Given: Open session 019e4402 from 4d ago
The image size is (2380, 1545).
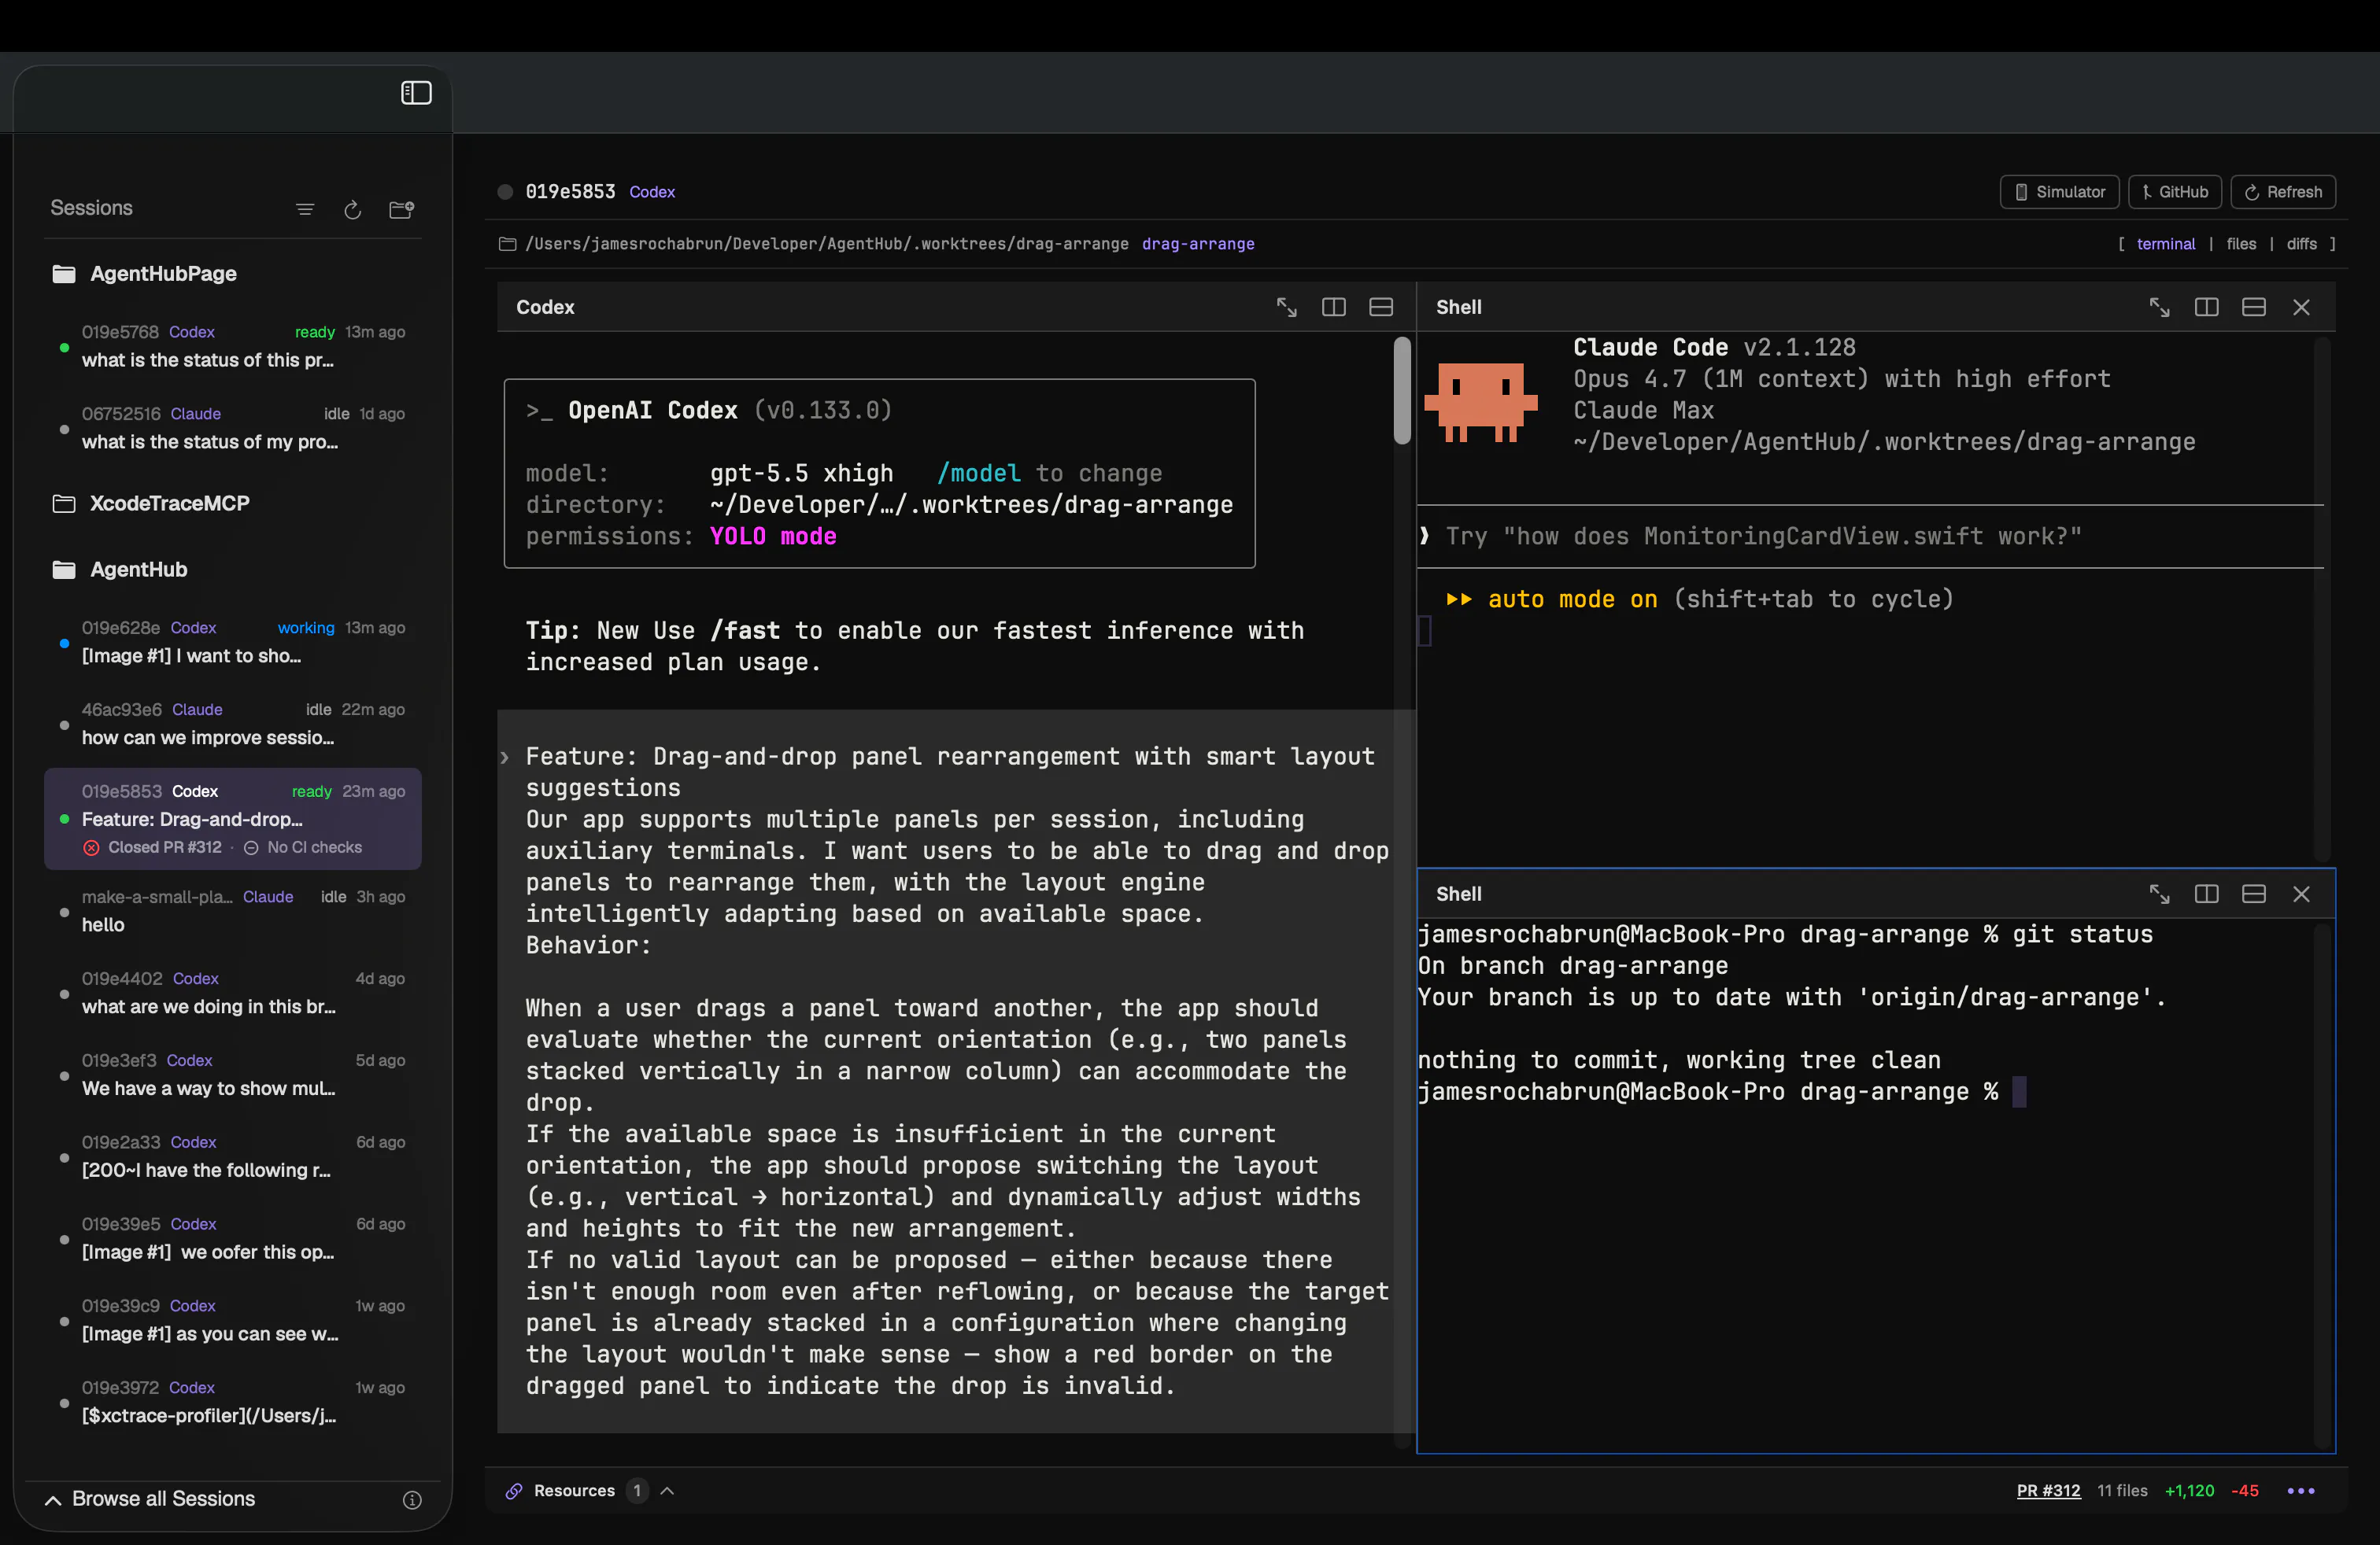Looking at the screenshot, I should 233,992.
